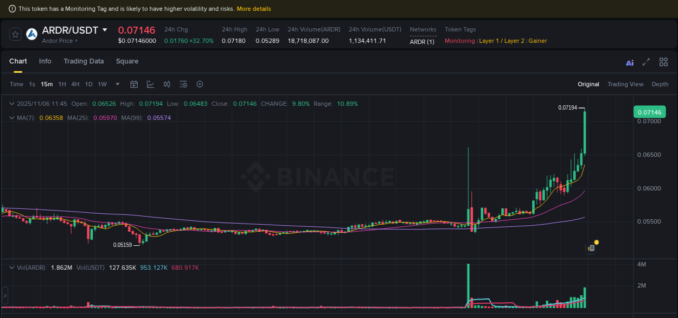This screenshot has width=678, height=318.
Task: Open More details about the Monitoring Tag
Action: coord(254,9)
